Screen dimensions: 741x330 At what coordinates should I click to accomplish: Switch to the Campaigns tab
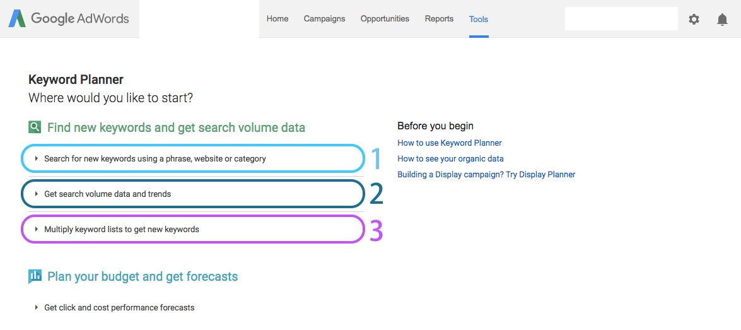point(324,19)
